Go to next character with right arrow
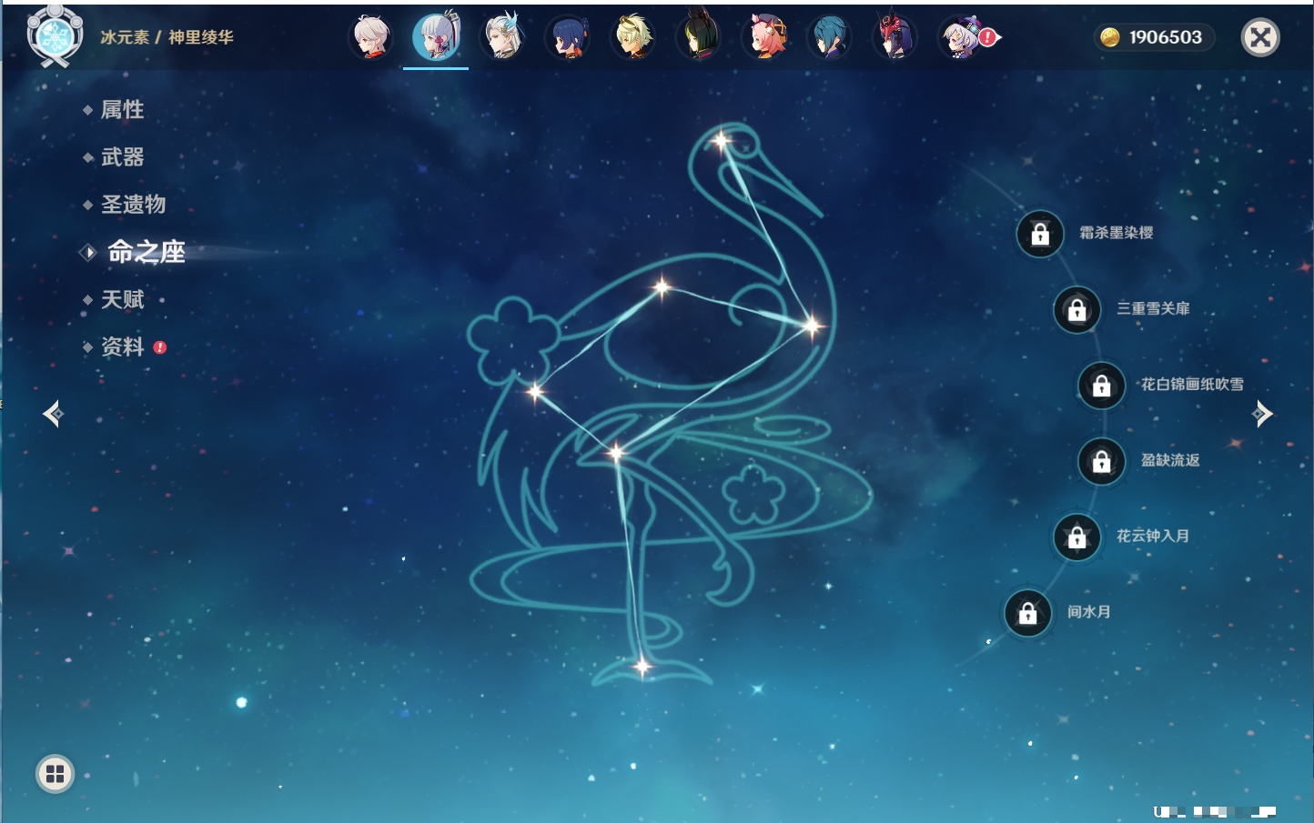Screen dimensions: 1314x823 click(1262, 414)
